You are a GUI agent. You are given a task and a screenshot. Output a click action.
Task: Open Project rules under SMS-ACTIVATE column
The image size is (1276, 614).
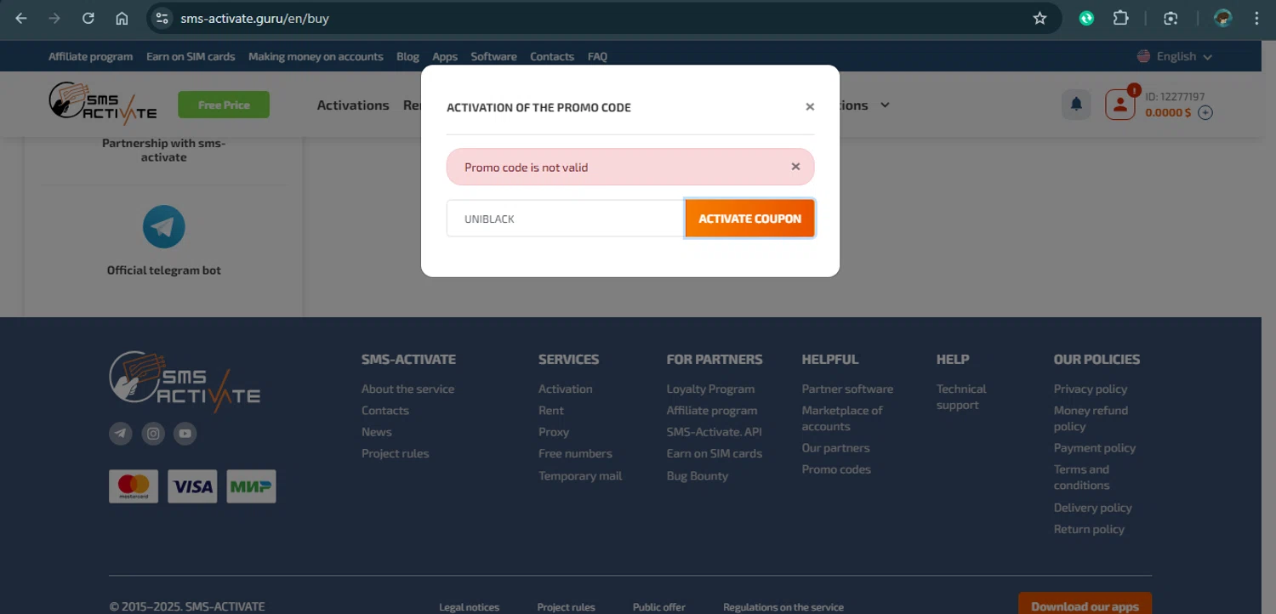(395, 453)
